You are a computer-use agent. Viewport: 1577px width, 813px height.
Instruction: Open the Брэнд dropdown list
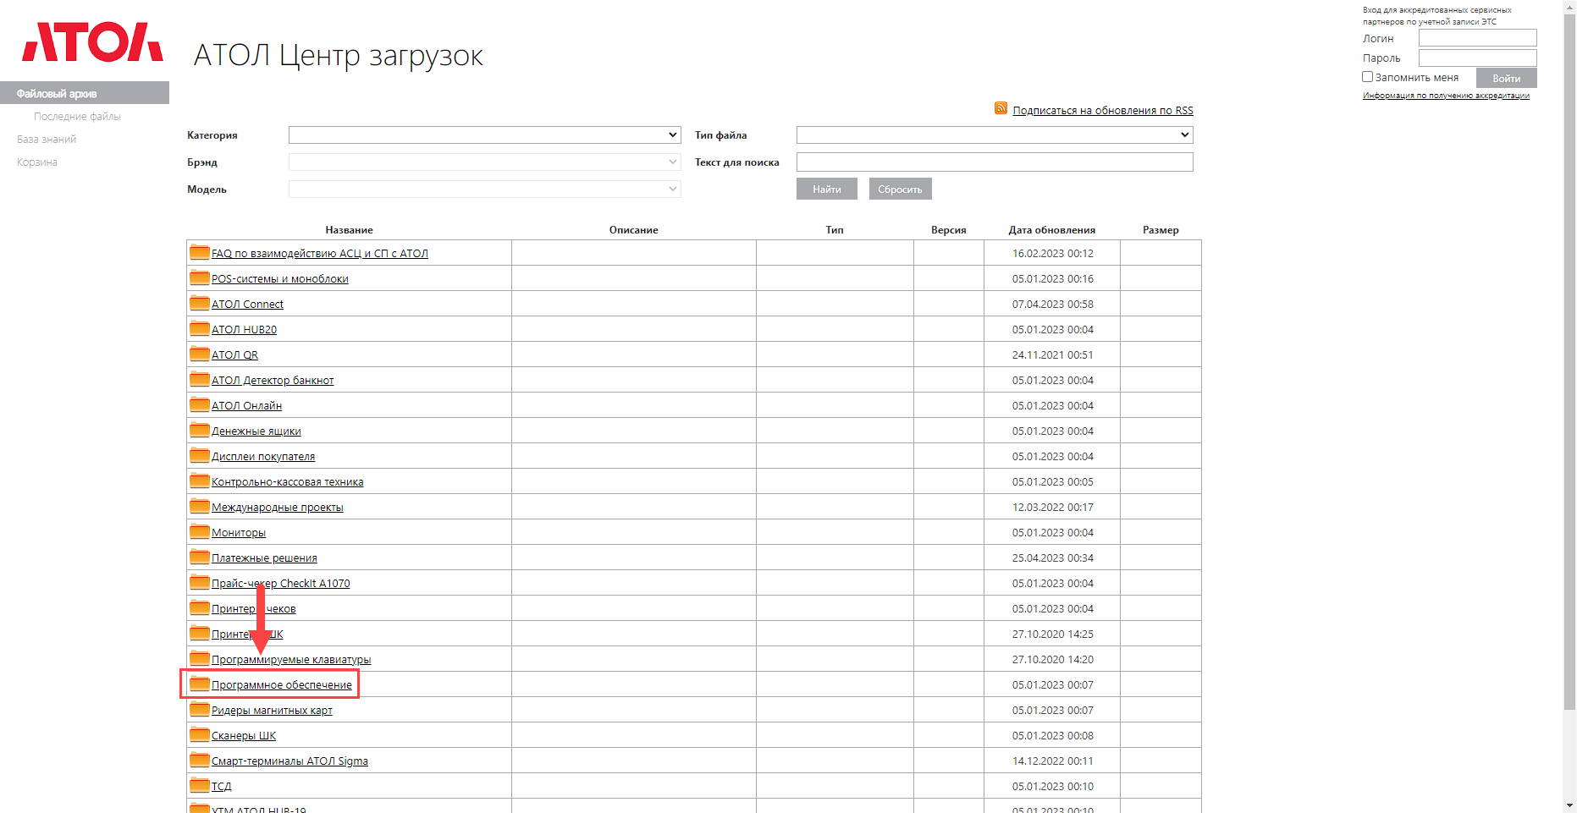click(x=484, y=162)
